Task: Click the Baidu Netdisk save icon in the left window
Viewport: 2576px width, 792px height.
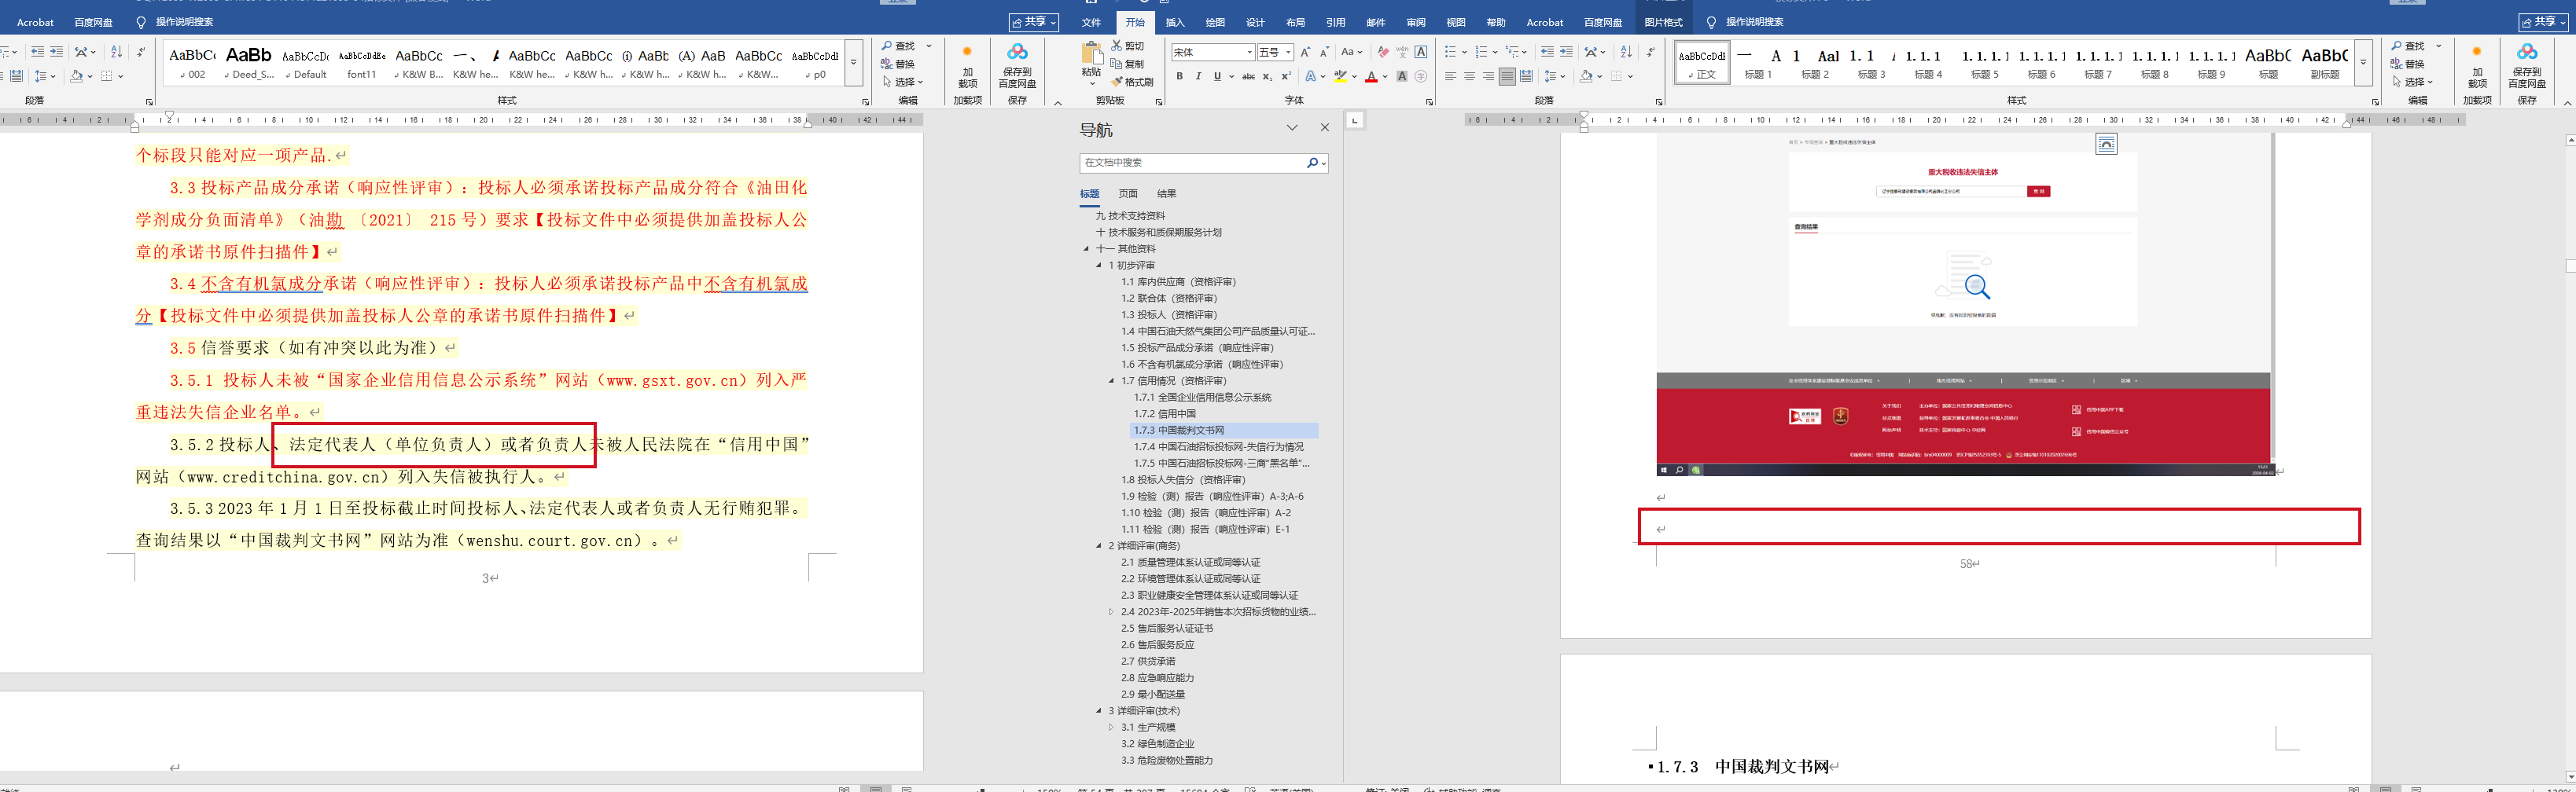Action: pyautogui.click(x=1017, y=52)
